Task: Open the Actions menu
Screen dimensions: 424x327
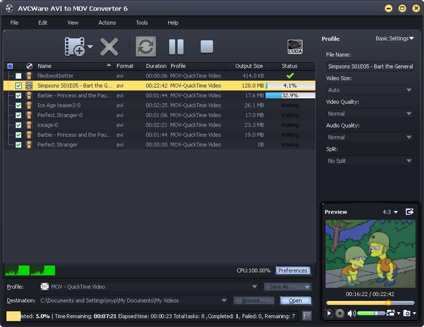Action: tap(107, 23)
